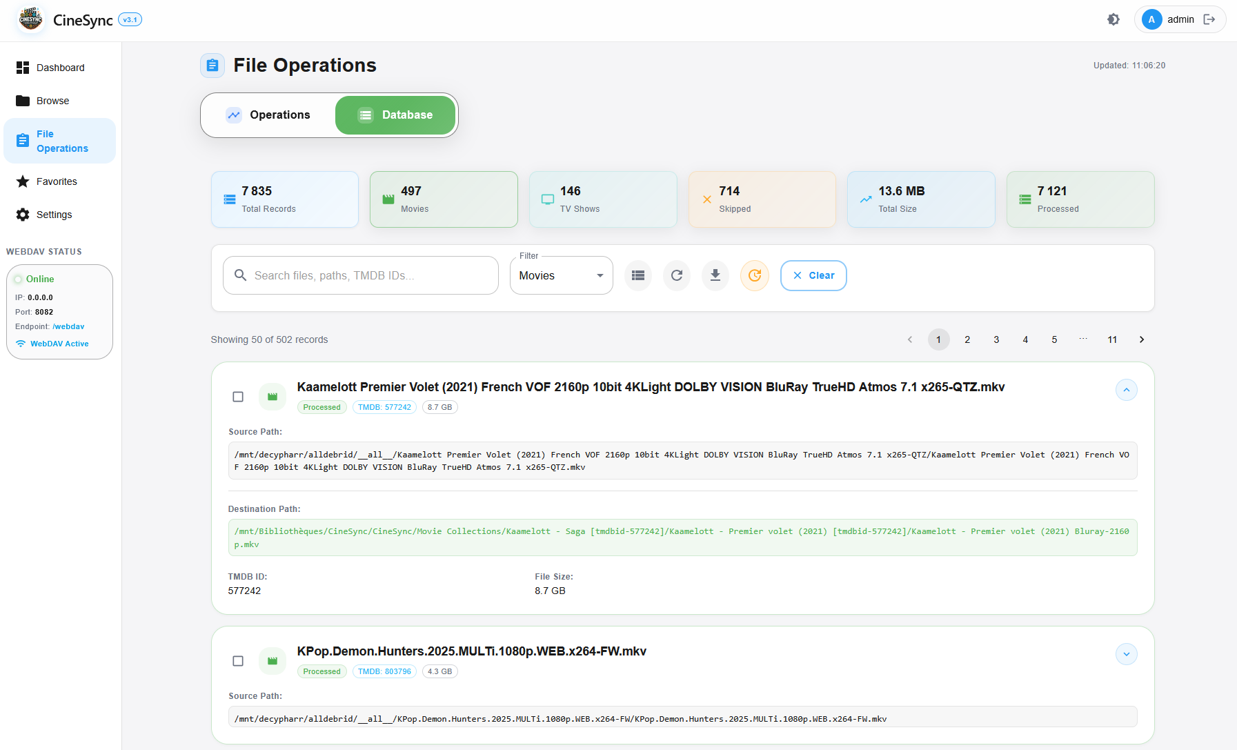Click the orange reprocess icon
This screenshot has width=1237, height=750.
tap(754, 275)
